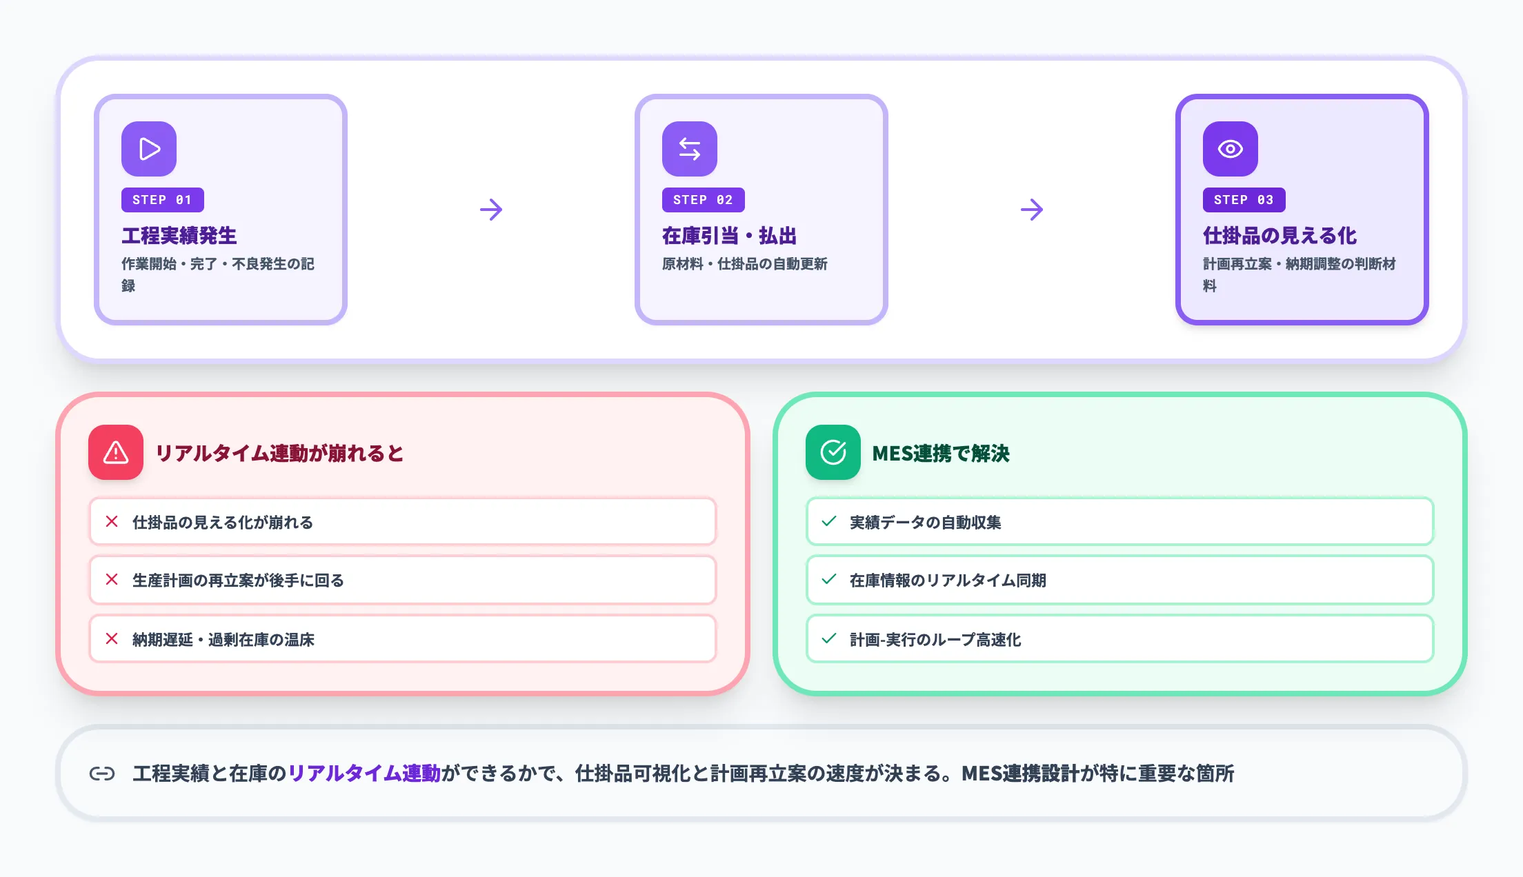The height and width of the screenshot is (877, 1523).
Task: Click the X mark beside 納期遅延・過剰在庫の温床
Action: click(112, 638)
